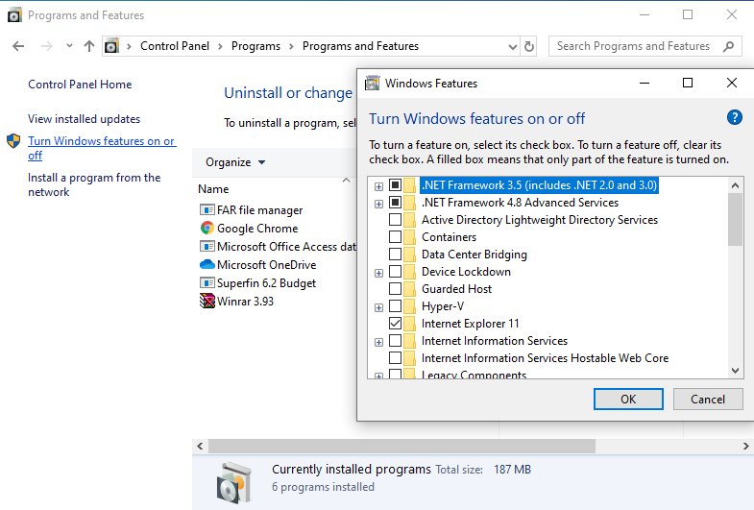Click chevron after Programs in breadcrumb
754x510 pixels.
[x=291, y=46]
